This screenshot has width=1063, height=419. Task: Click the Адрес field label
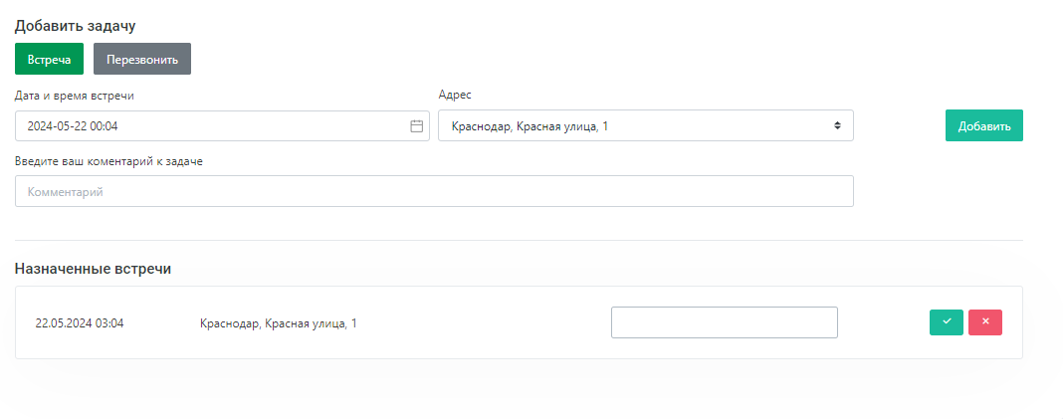[454, 95]
